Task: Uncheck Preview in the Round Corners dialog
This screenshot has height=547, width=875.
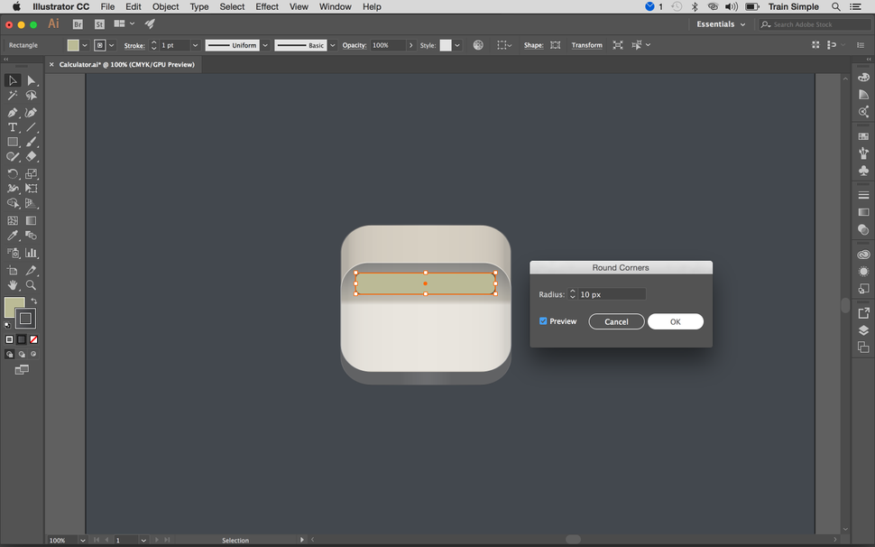Action: coord(543,321)
